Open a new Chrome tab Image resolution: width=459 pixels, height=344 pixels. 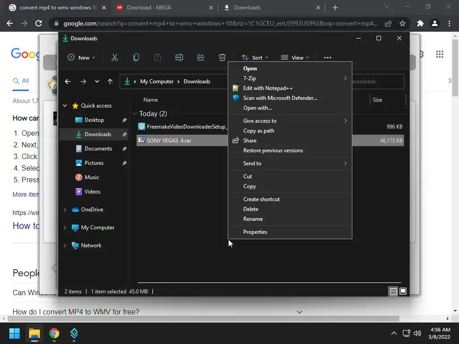[335, 8]
